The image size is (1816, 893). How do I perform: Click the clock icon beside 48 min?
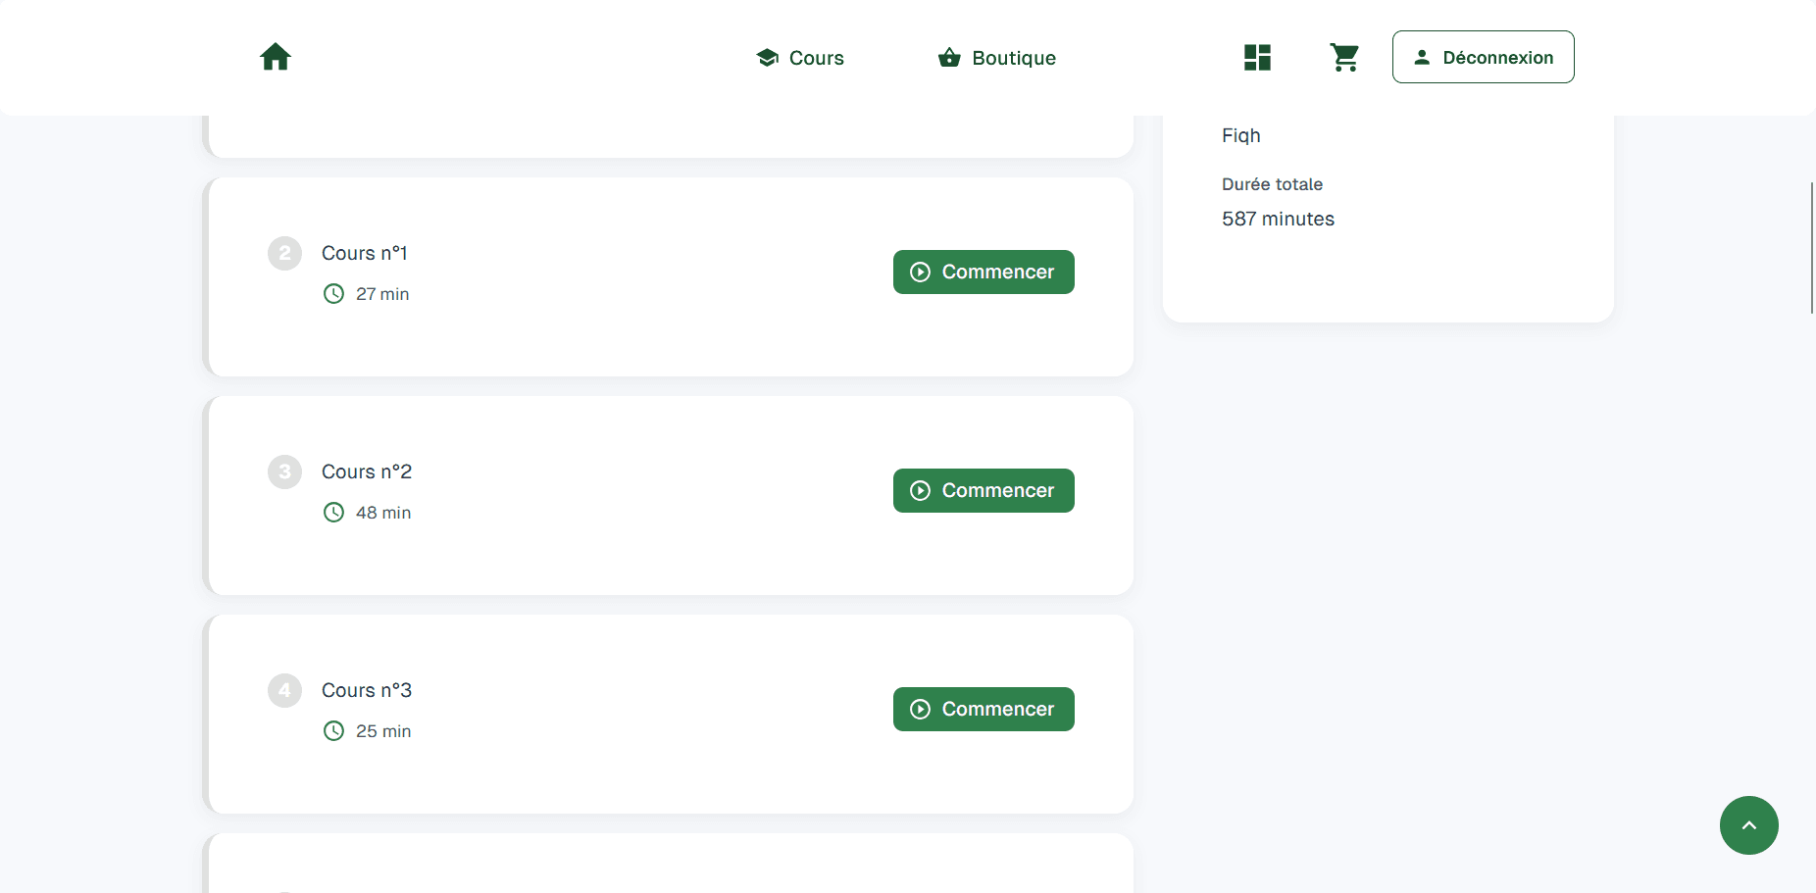click(334, 513)
